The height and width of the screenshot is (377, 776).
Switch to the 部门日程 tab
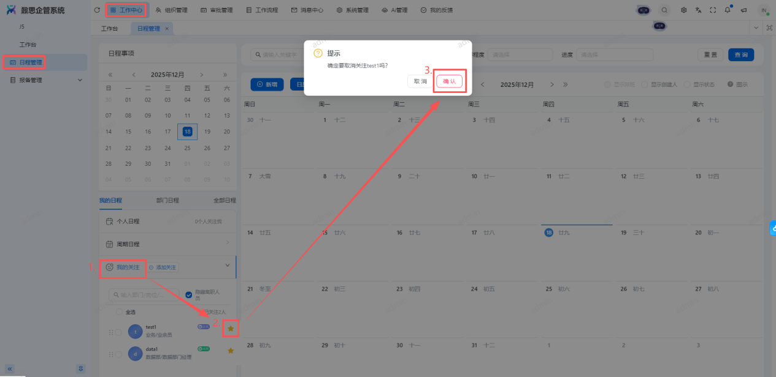click(167, 200)
